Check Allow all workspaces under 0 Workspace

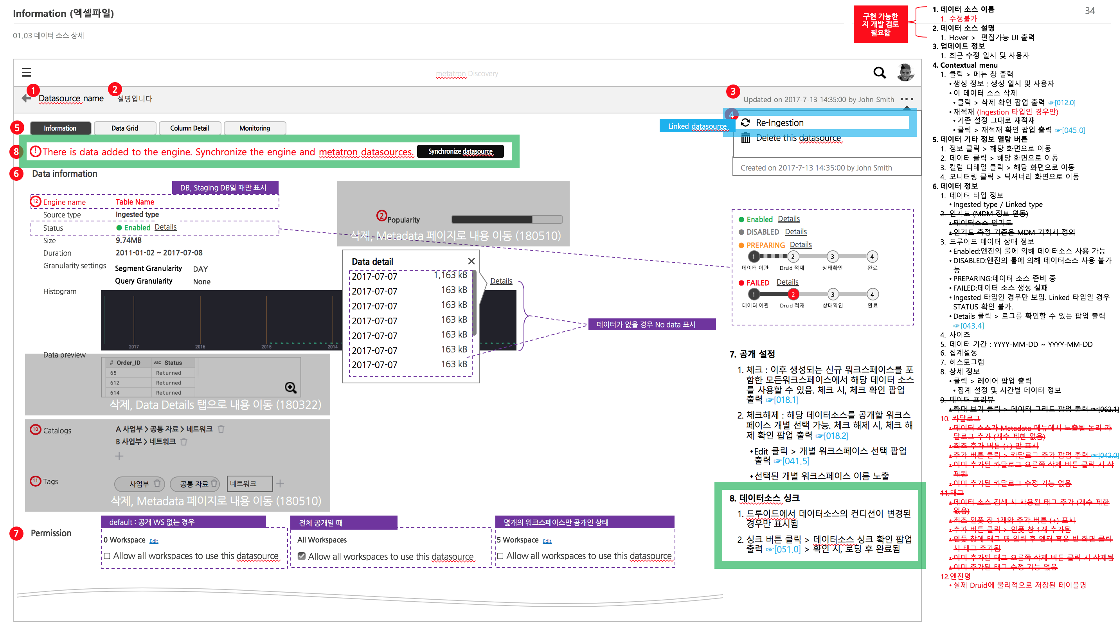[107, 556]
